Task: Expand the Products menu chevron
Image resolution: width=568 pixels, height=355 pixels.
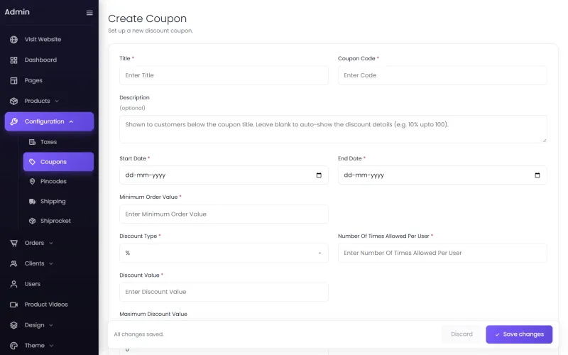Action: click(57, 101)
